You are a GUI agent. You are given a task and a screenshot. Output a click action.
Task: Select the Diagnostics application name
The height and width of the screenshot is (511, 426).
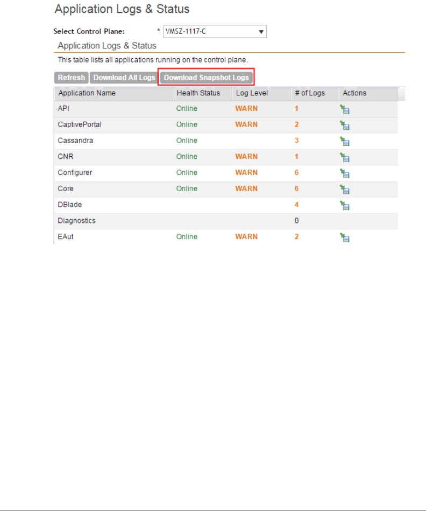pos(76,221)
